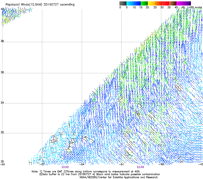Click the legend label '25'
Screen dimensions: 203x179
pos(155,7)
